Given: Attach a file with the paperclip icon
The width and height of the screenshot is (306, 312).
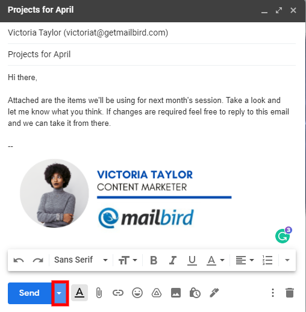Looking at the screenshot, I should 99,293.
